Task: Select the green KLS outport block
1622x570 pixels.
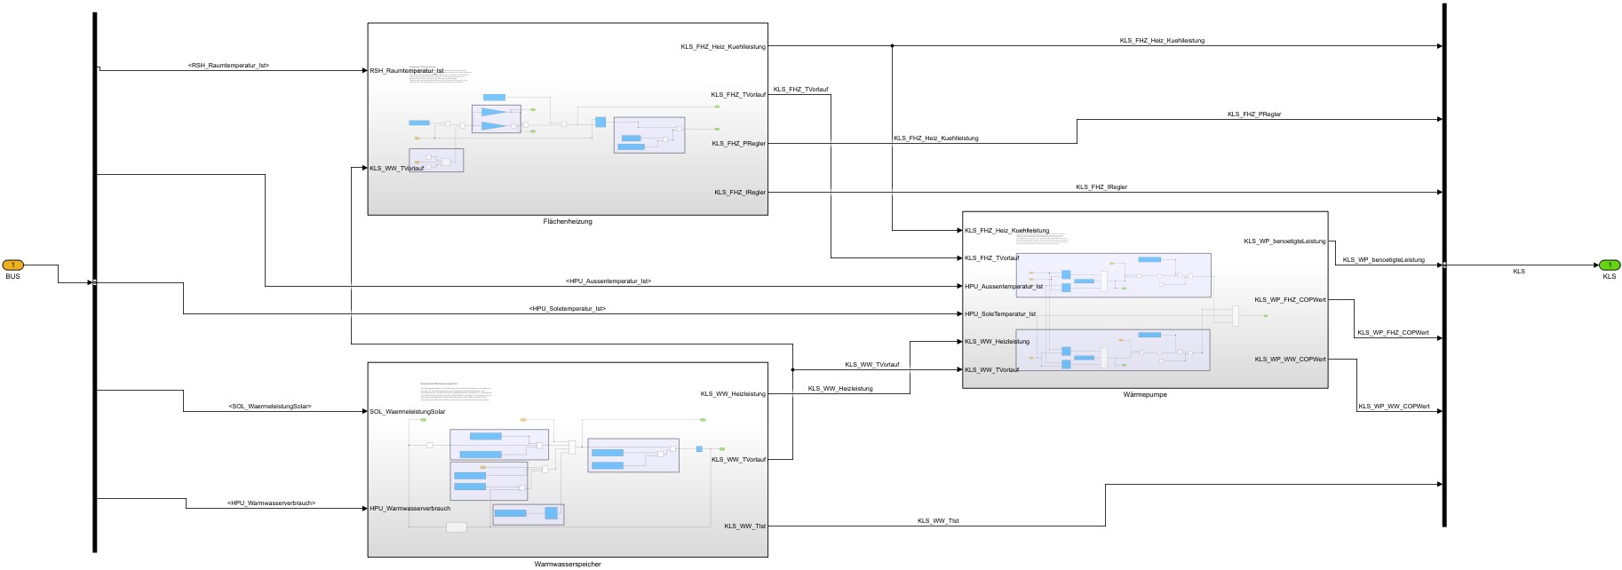Action: [1609, 265]
